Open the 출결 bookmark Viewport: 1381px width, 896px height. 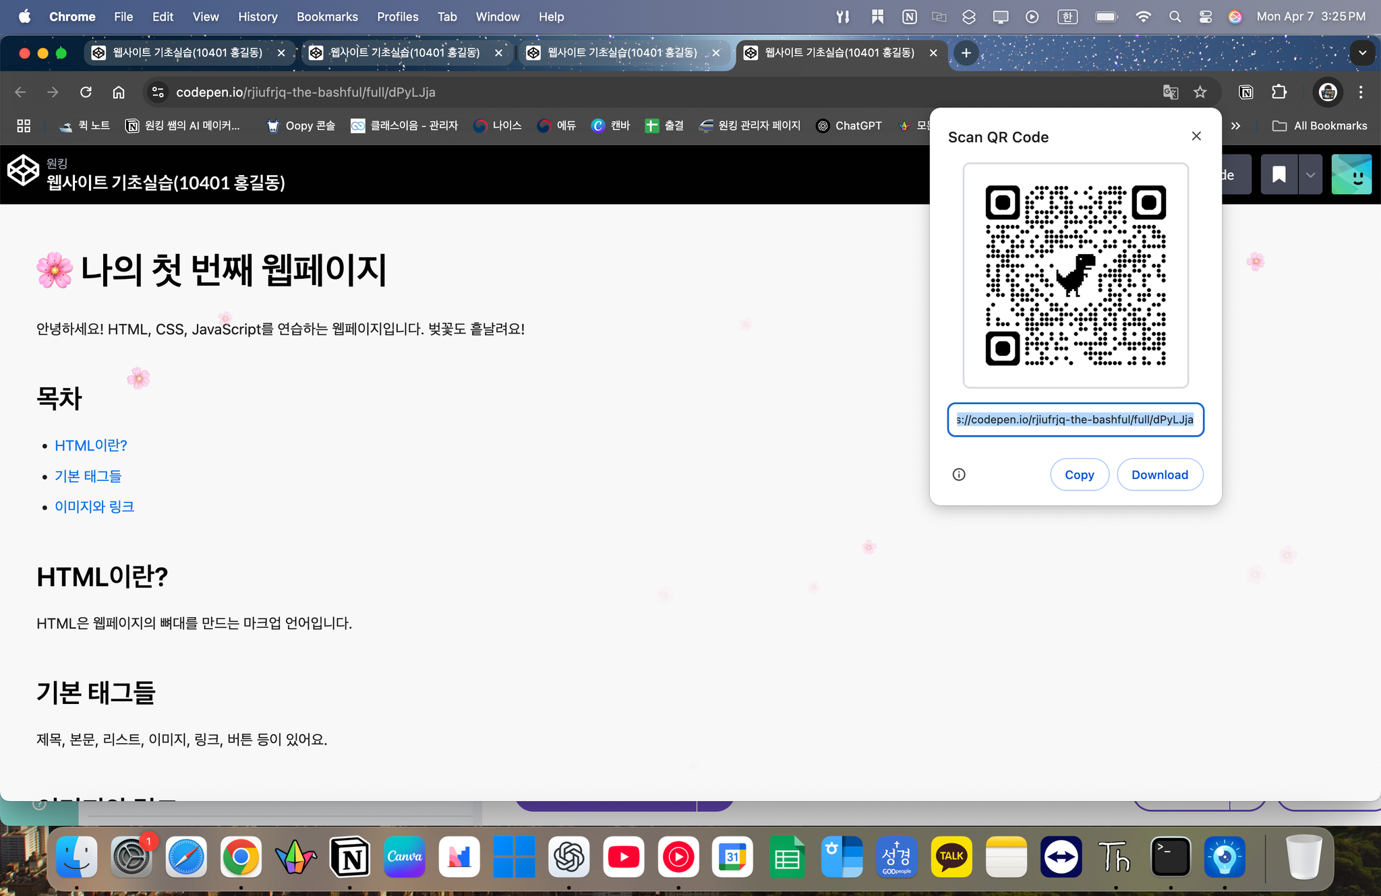tap(665, 126)
